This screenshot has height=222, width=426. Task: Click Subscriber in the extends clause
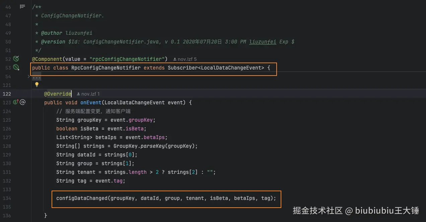point(183,68)
